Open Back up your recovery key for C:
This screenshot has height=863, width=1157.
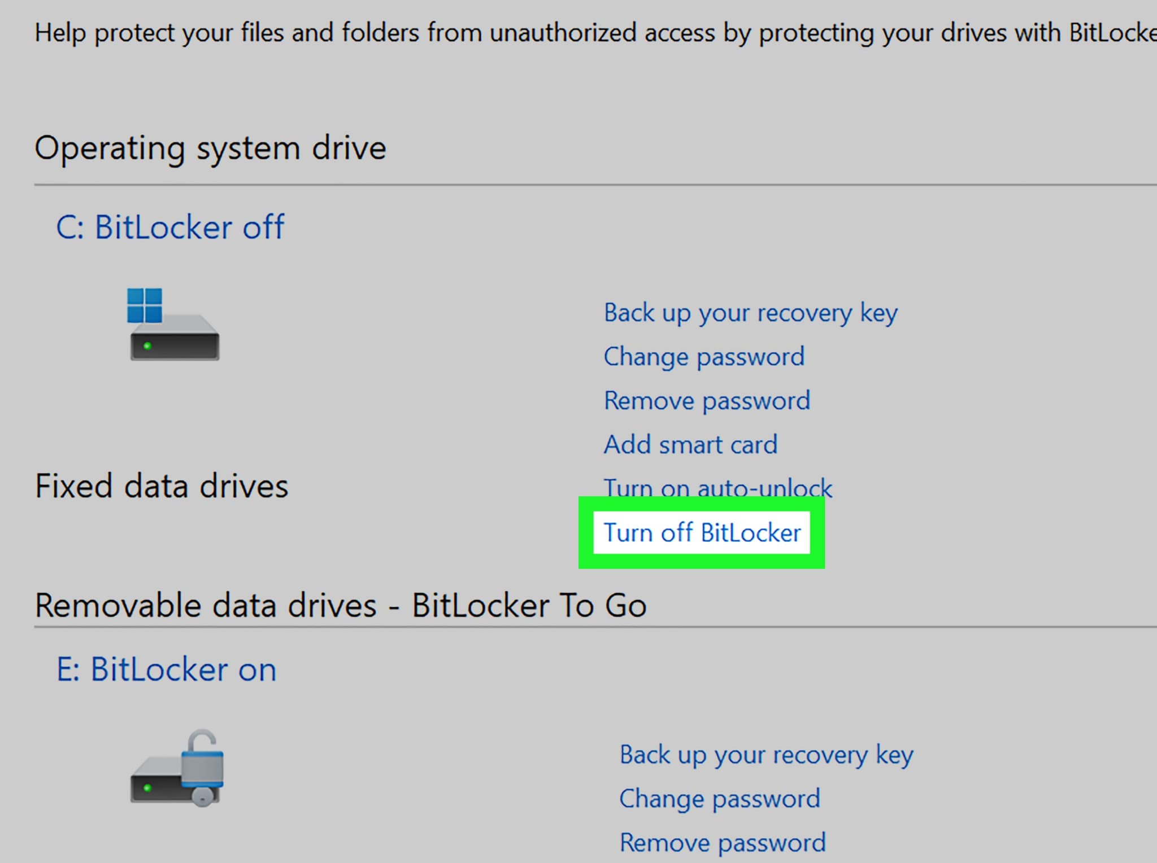click(x=750, y=312)
